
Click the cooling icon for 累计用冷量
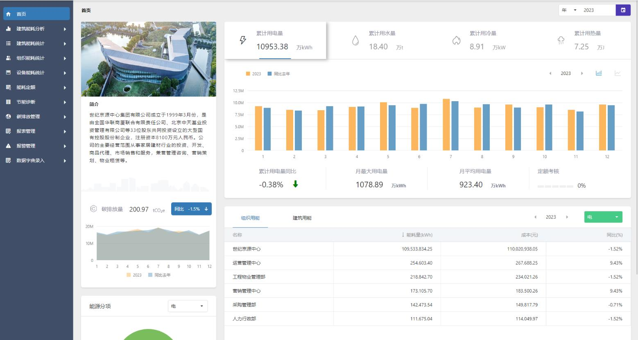click(456, 40)
